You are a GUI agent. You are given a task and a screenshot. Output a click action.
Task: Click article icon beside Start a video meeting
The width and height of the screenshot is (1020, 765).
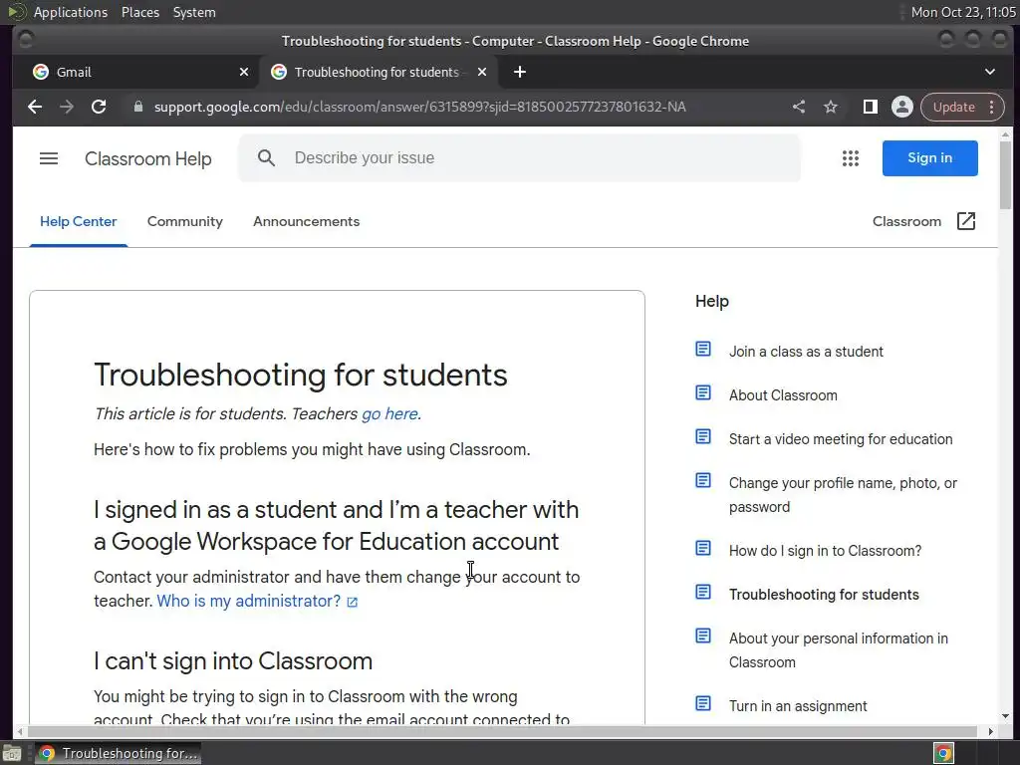coord(703,436)
